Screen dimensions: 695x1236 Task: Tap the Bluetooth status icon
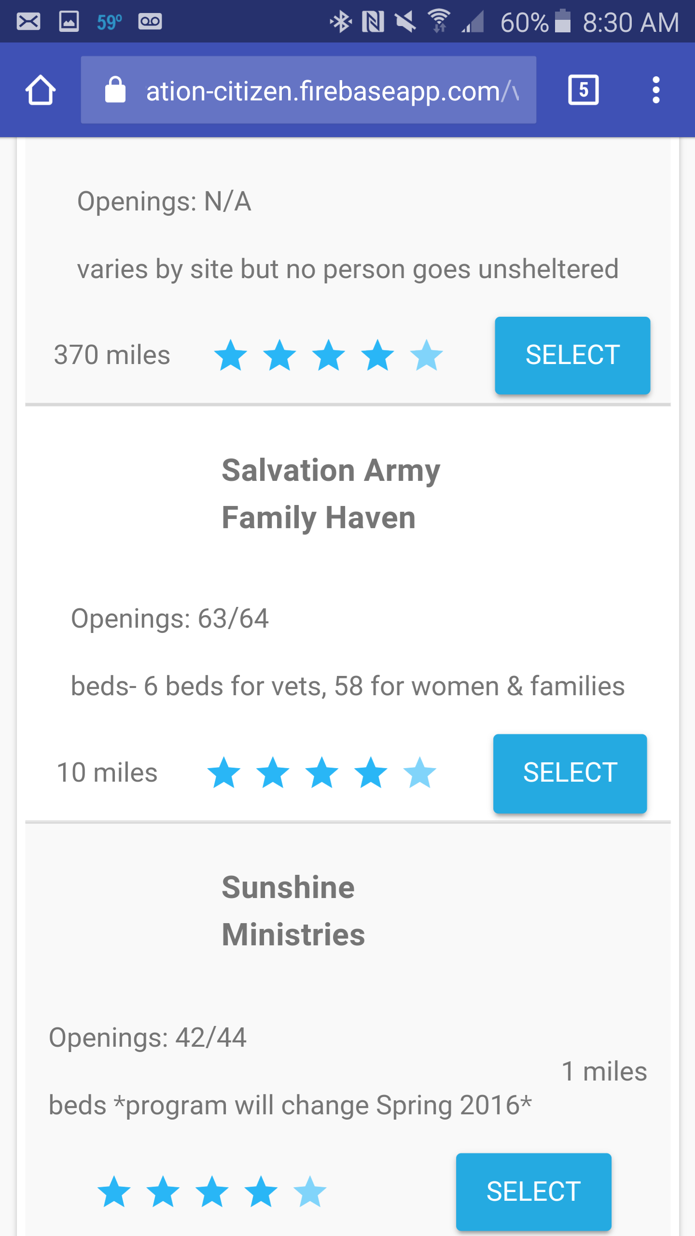pos(341,22)
